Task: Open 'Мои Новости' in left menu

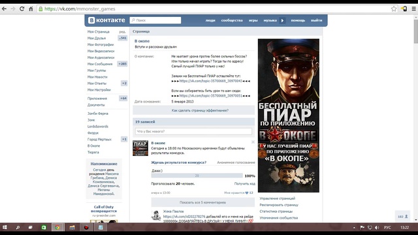Action: [x=97, y=77]
